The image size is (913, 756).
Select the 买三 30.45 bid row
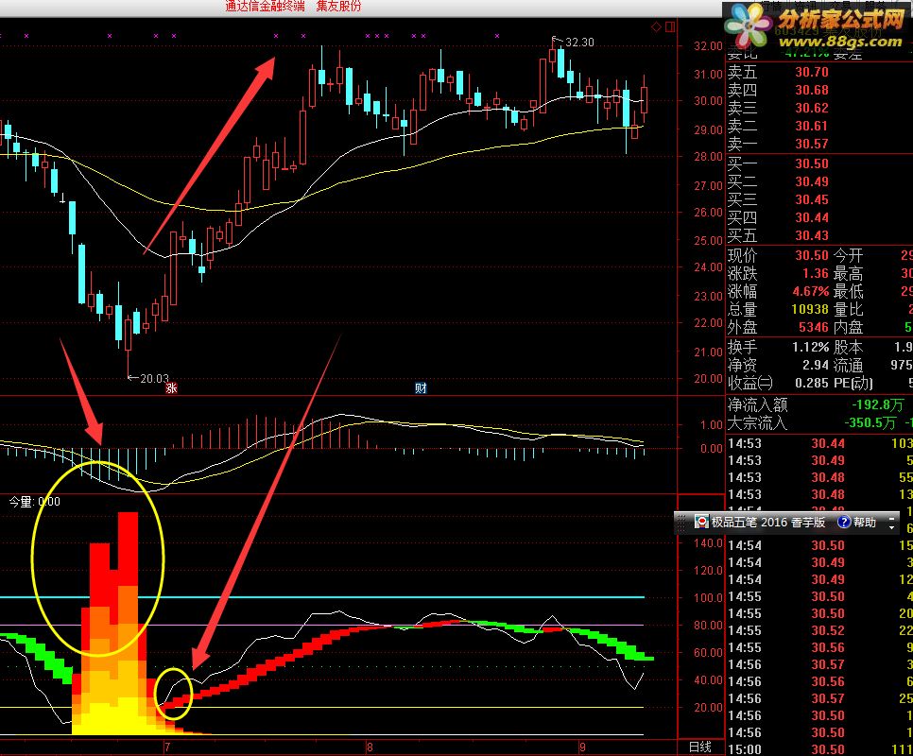(x=819, y=199)
